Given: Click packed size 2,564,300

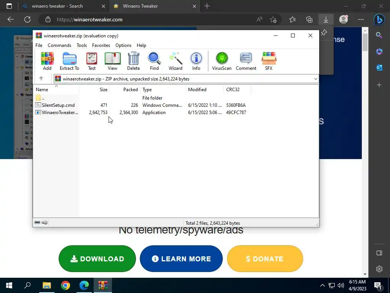Looking at the screenshot, I should coord(129,113).
